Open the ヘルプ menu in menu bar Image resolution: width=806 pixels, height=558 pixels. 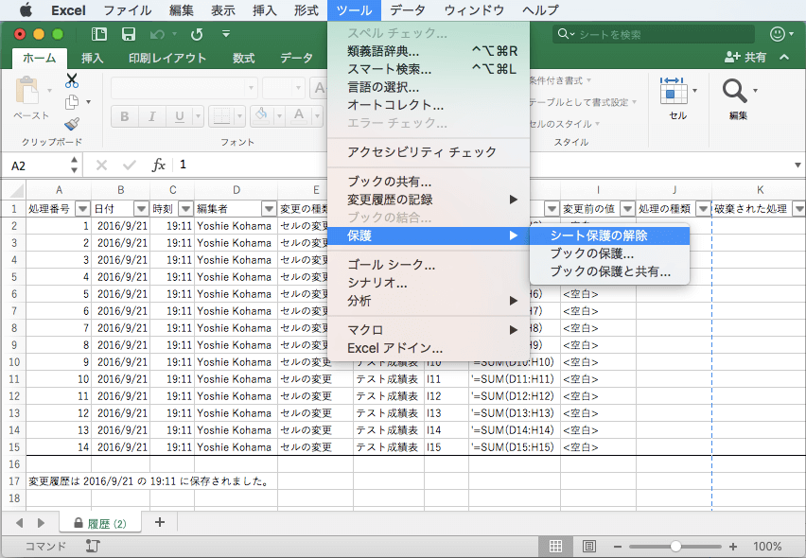pos(540,10)
